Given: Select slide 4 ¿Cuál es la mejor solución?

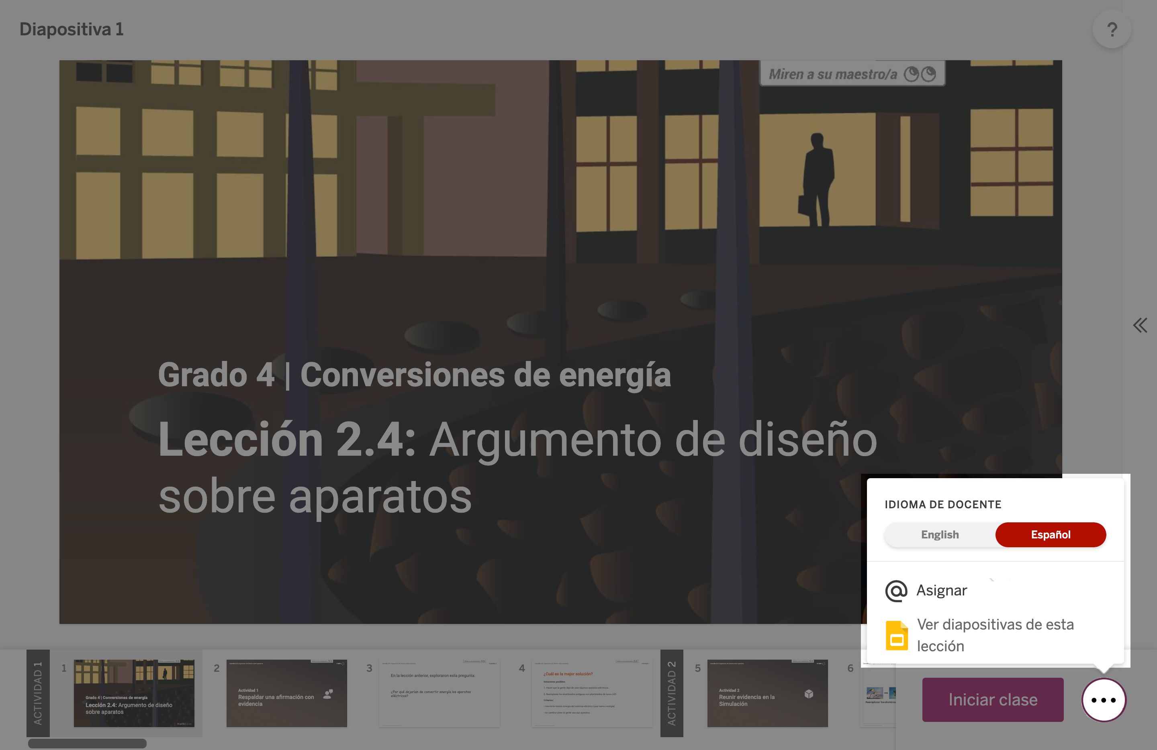Looking at the screenshot, I should (x=592, y=693).
